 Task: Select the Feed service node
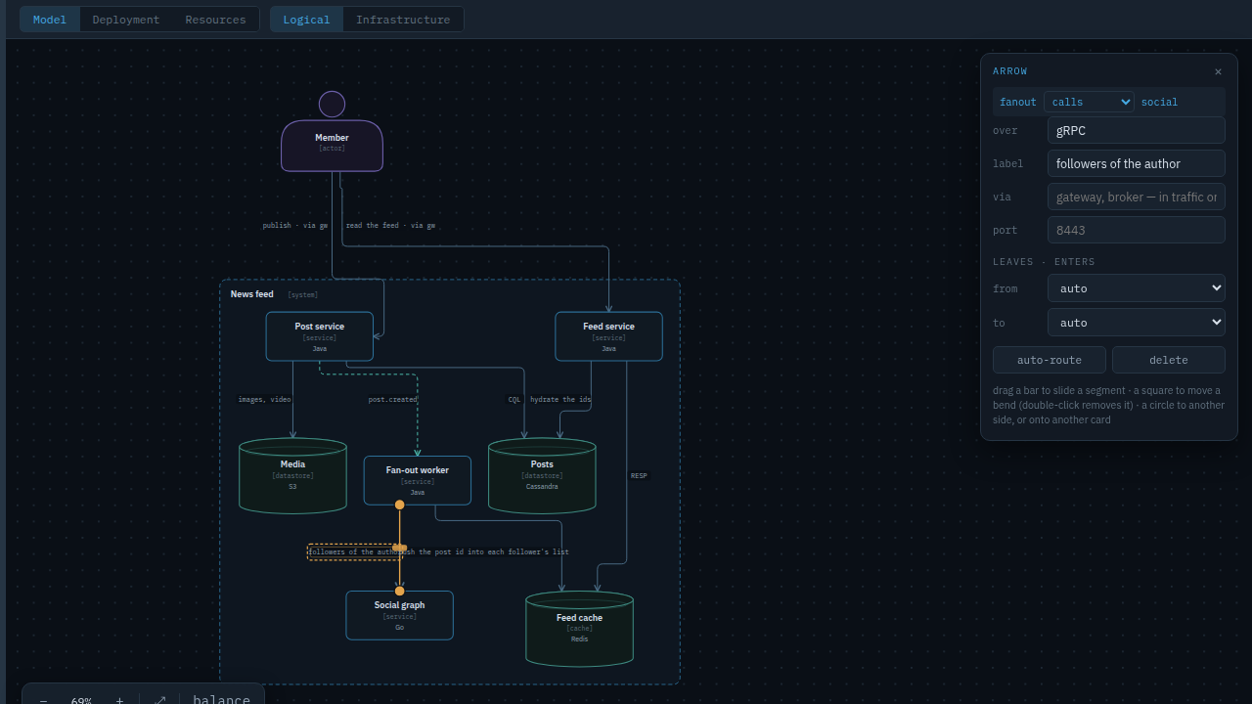coord(608,336)
